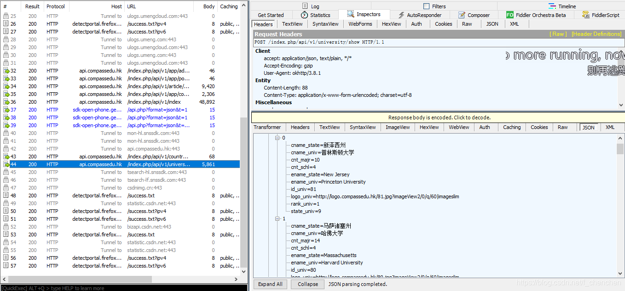
Task: Click the FiddlerScript tab icon
Action: [585, 15]
